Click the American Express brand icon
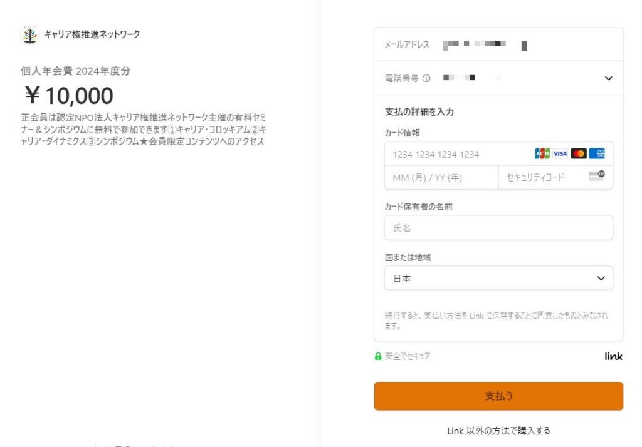642x447 pixels. pos(597,154)
